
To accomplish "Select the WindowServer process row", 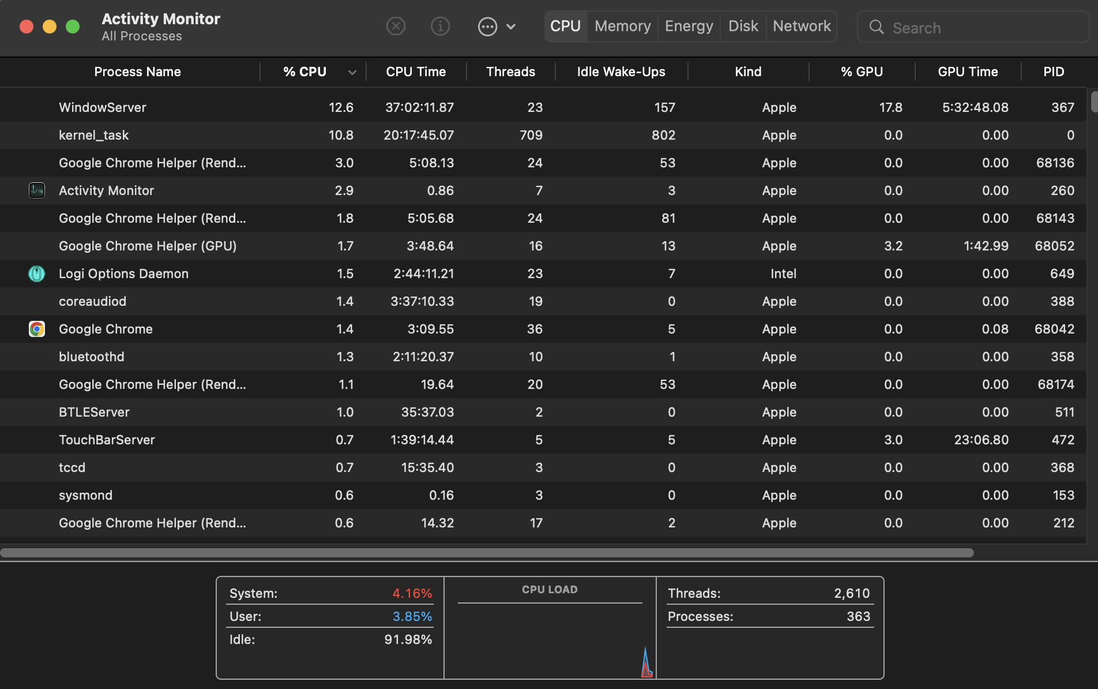I will click(x=543, y=107).
